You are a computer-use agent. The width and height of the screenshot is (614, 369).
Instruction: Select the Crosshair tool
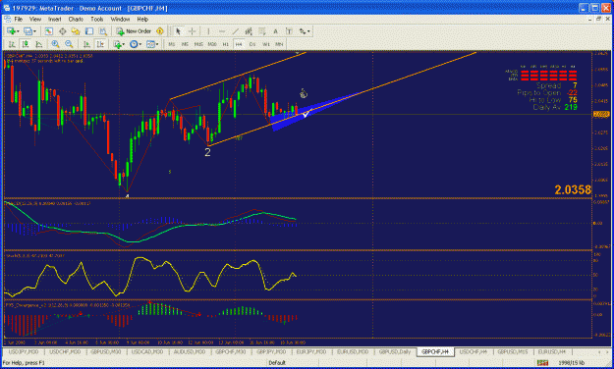point(192,31)
